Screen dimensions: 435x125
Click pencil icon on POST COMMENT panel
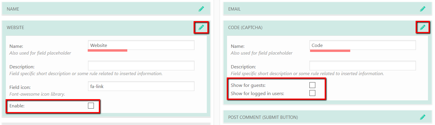[423, 117]
